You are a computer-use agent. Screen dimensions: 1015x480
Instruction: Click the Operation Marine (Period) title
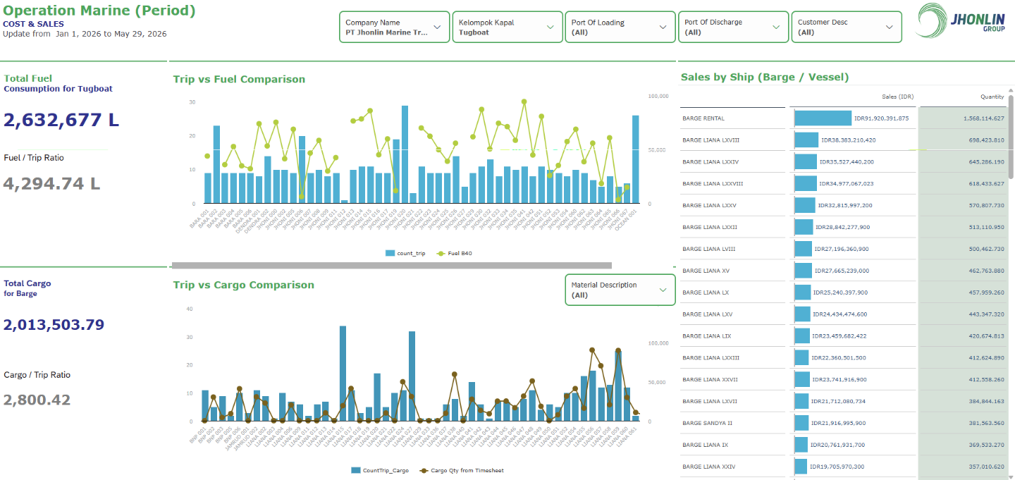99,11
